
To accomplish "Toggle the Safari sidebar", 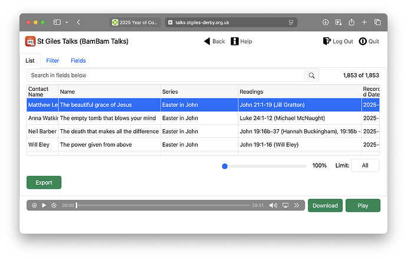I will tap(57, 22).
